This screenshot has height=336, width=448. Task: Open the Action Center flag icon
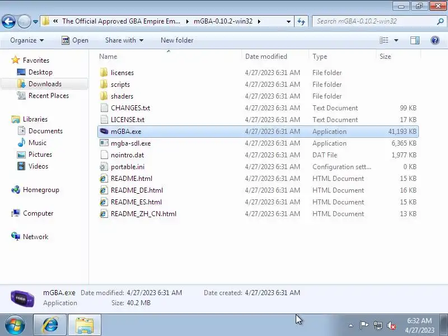[364, 325]
